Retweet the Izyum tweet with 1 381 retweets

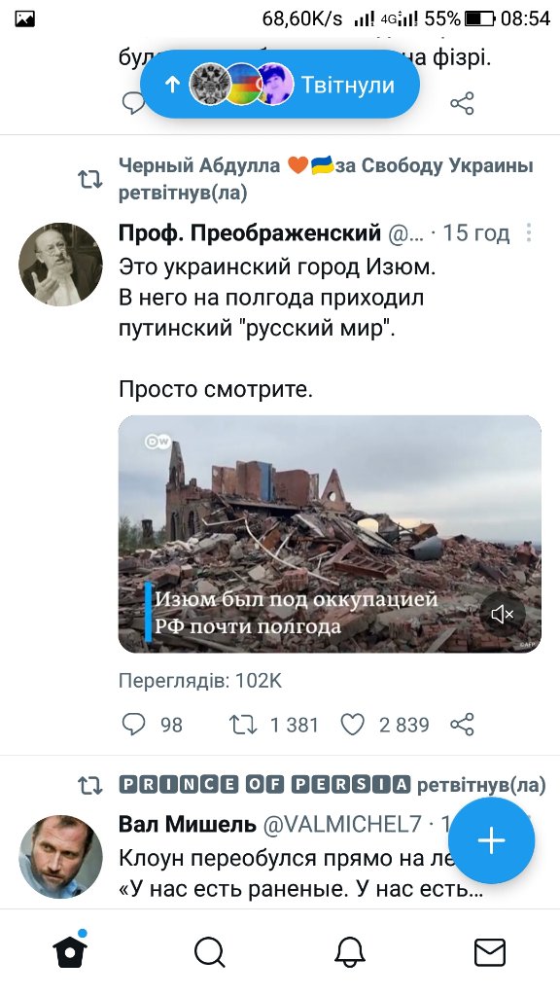[242, 724]
